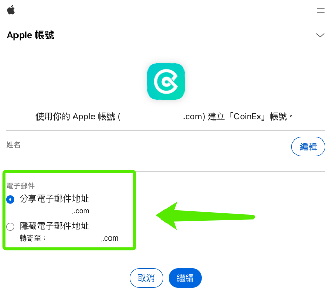Select 隱藏電子郵件地址 radio button
Viewport: 332px width, 299px height.
click(x=10, y=227)
